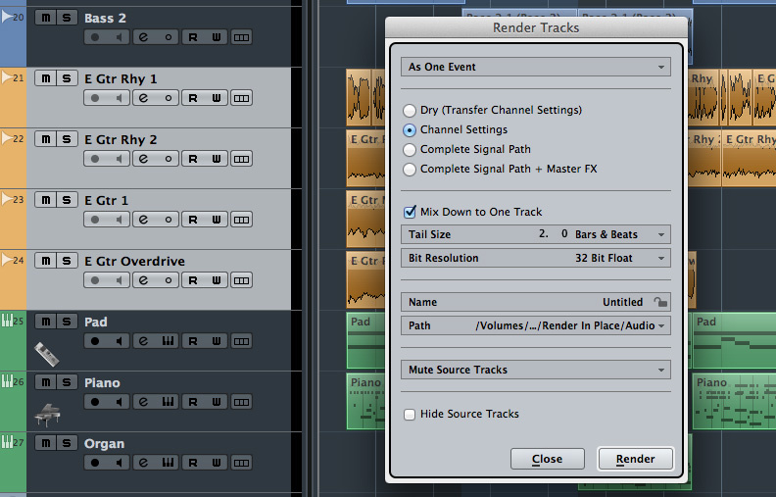Open channel settings for E Gtr 1

click(143, 220)
